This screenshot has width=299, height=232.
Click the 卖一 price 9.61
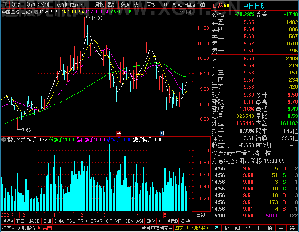(249, 51)
